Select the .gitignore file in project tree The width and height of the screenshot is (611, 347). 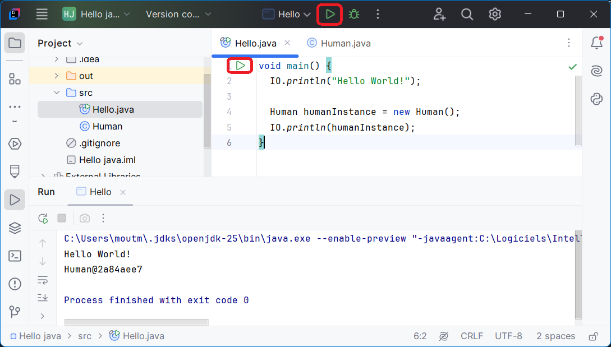click(x=99, y=143)
